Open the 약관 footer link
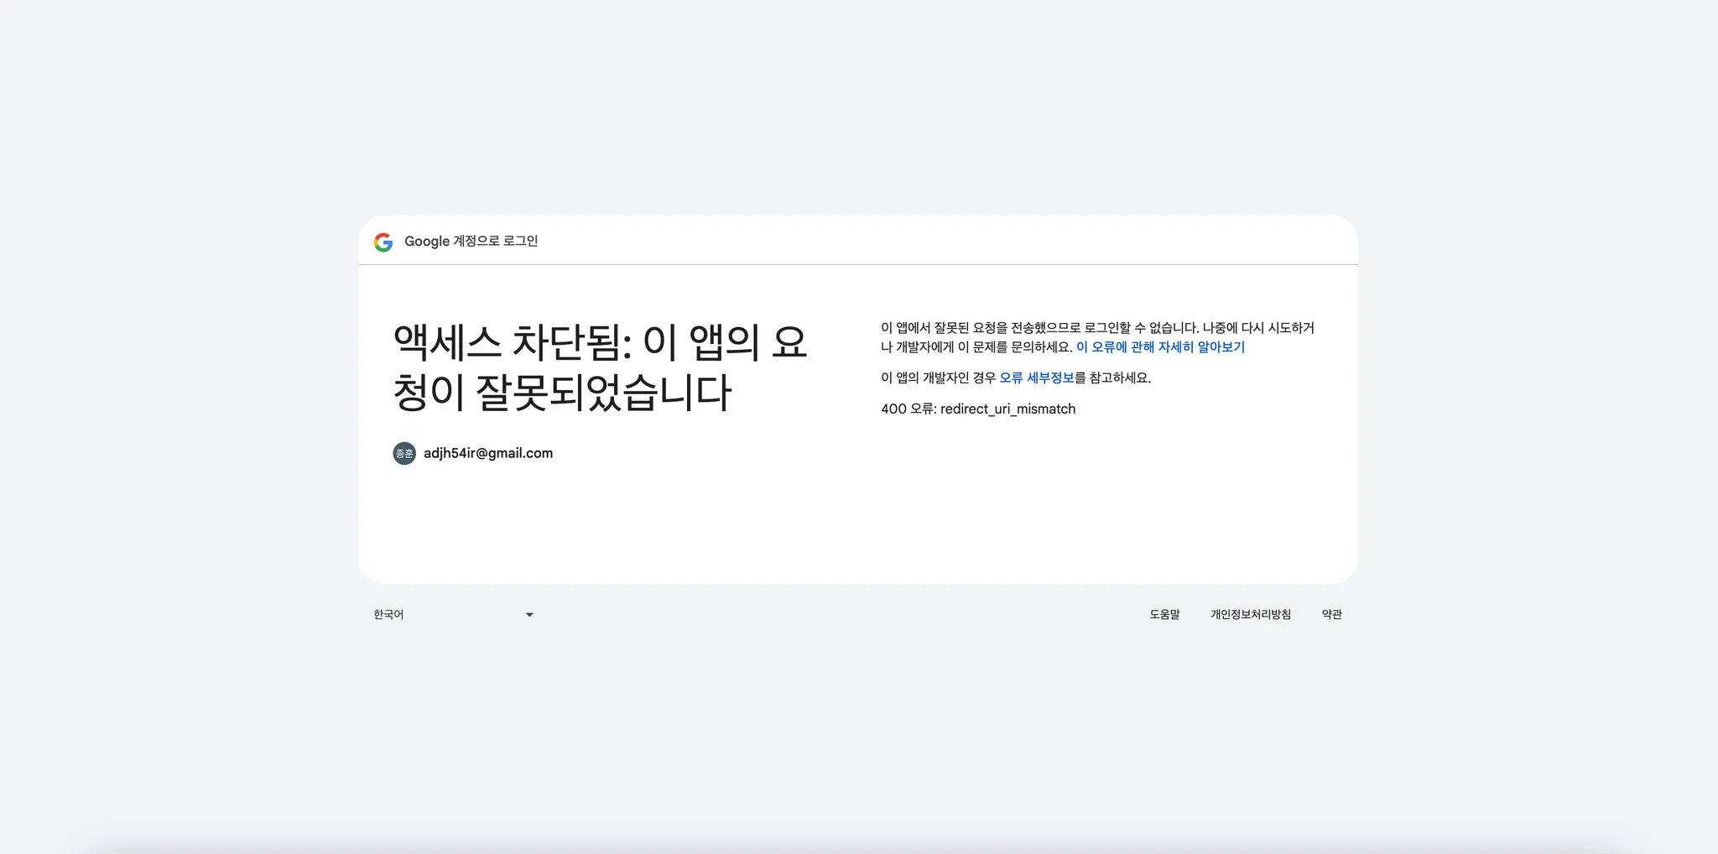 1332,615
